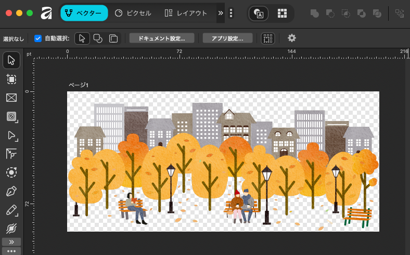Toggle the 自動選択 checkbox

click(x=38, y=38)
